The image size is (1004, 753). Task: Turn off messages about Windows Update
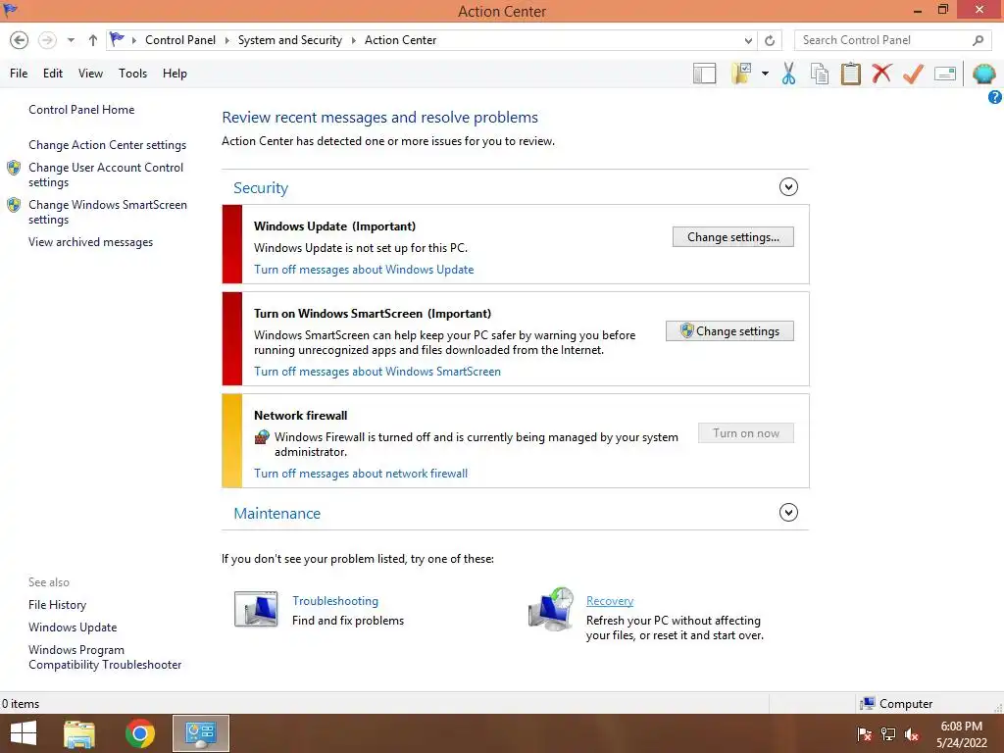coord(364,270)
